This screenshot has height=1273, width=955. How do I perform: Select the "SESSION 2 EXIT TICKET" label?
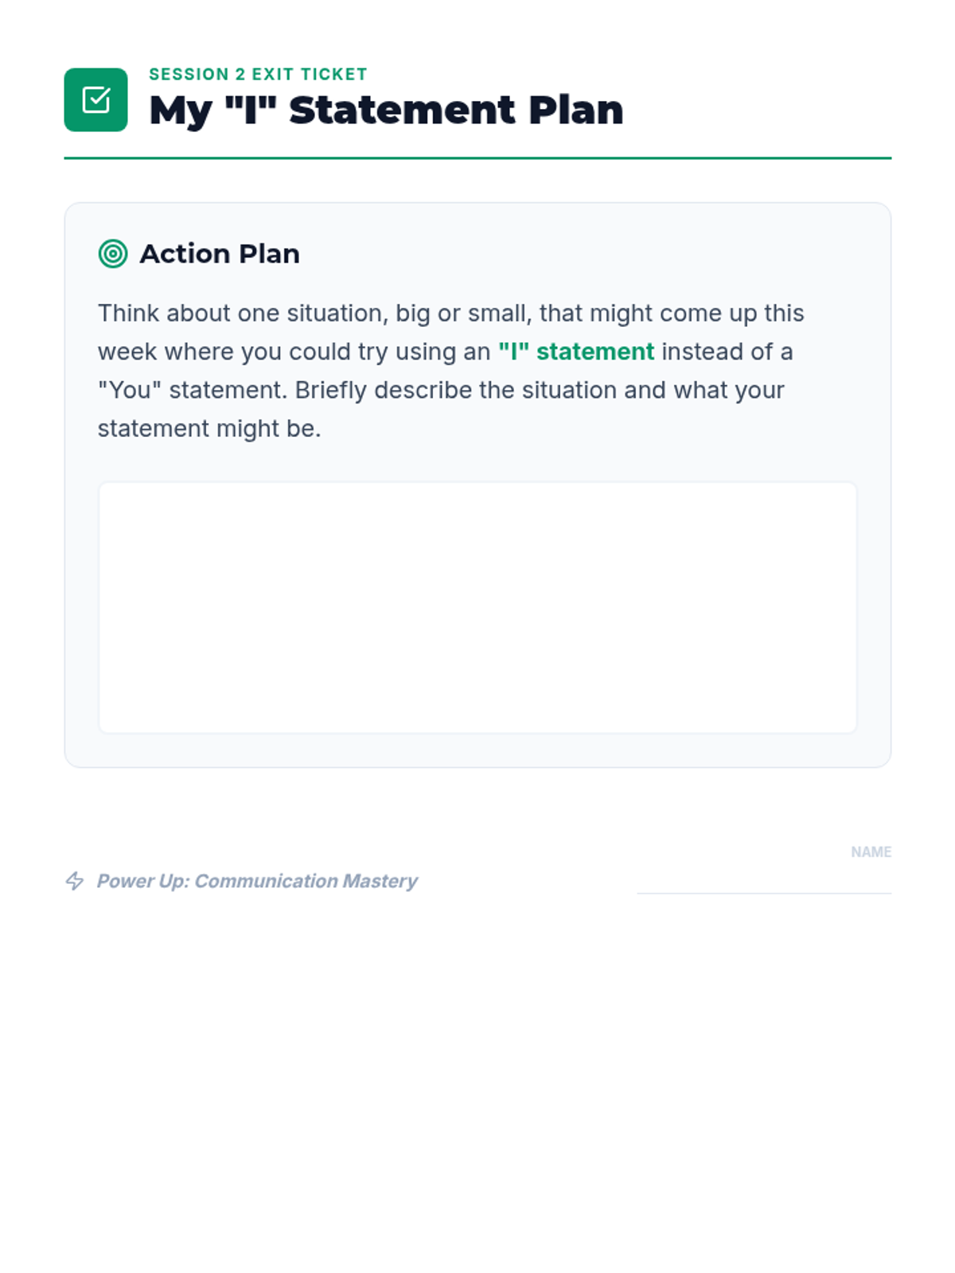pyautogui.click(x=258, y=74)
